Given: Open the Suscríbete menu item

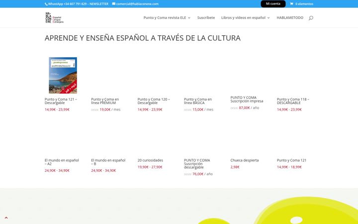Looking at the screenshot, I should [x=206, y=17].
